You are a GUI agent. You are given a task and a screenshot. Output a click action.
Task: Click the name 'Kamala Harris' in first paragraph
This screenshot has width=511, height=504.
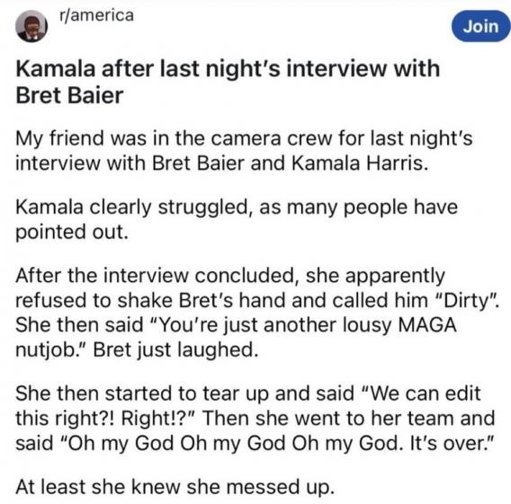359,163
